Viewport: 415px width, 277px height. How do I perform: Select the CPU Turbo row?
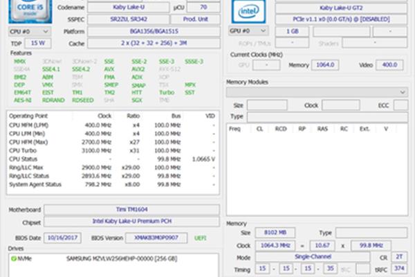point(113,150)
